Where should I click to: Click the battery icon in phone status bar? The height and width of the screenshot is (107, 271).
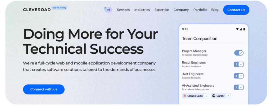[244, 29]
